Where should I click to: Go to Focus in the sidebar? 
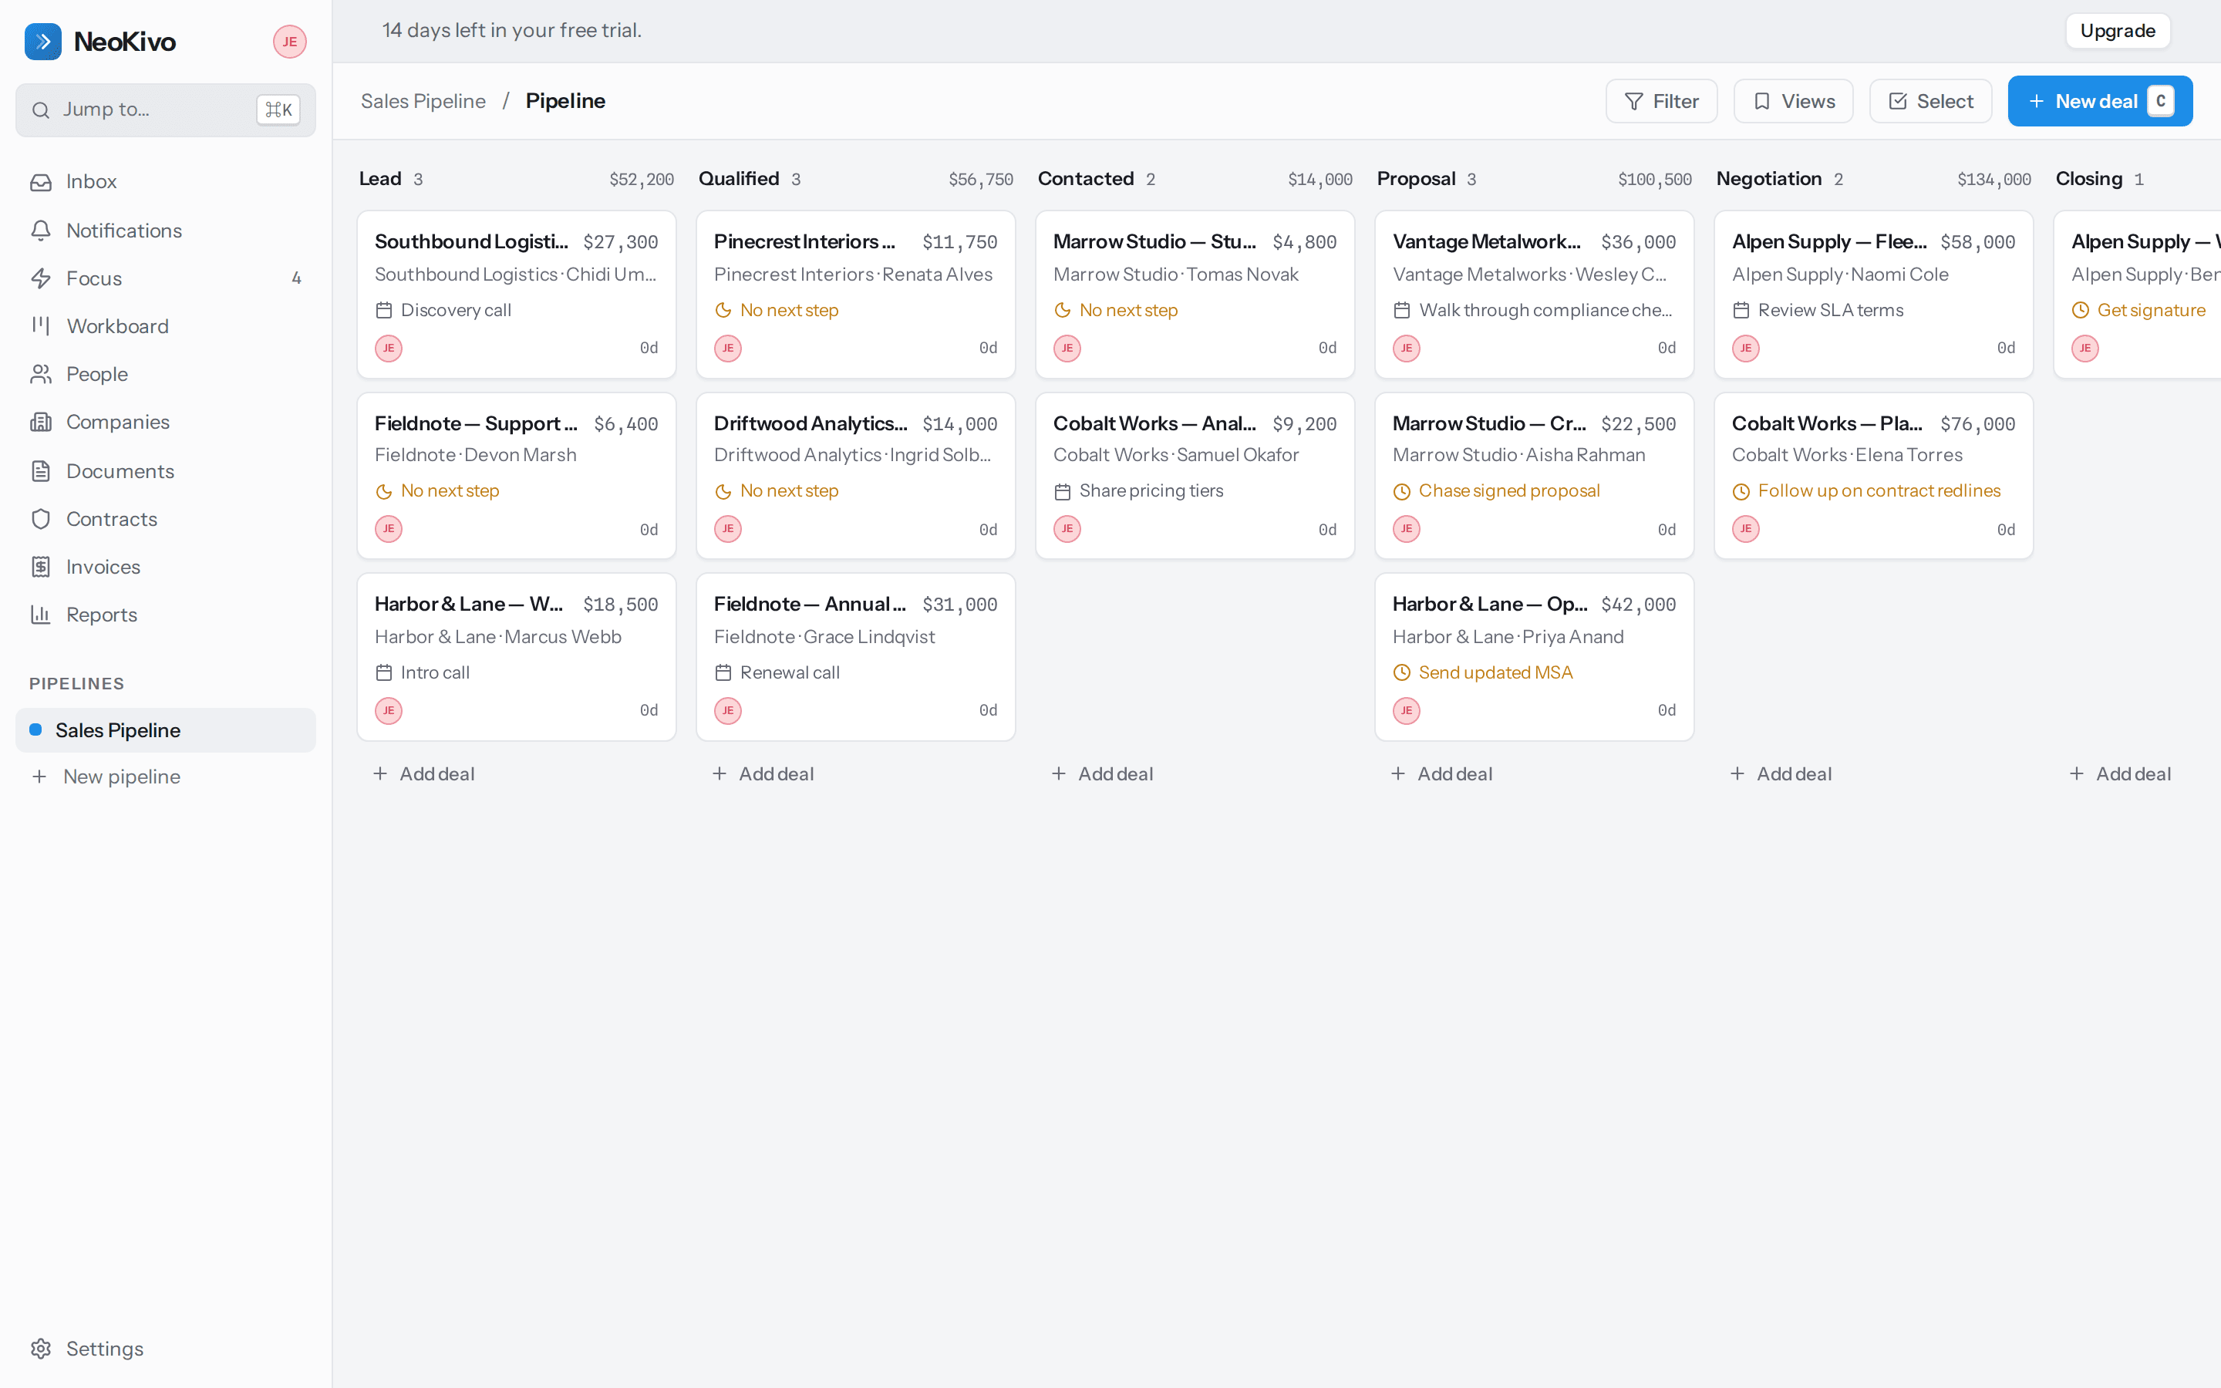(165, 278)
